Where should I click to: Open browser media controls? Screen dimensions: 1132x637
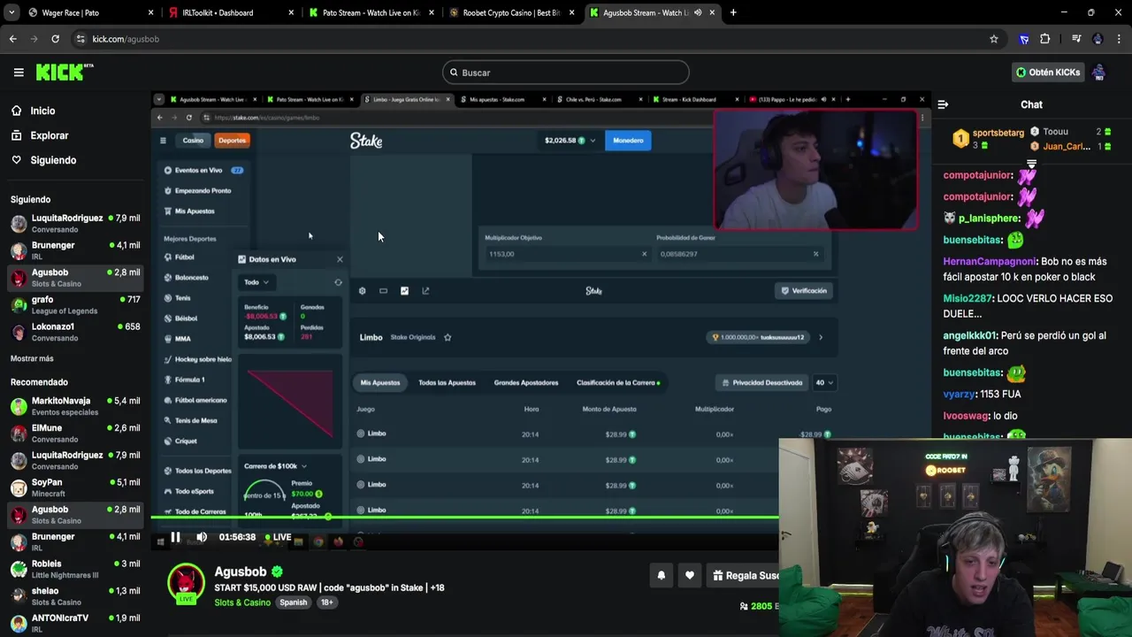point(1076,39)
